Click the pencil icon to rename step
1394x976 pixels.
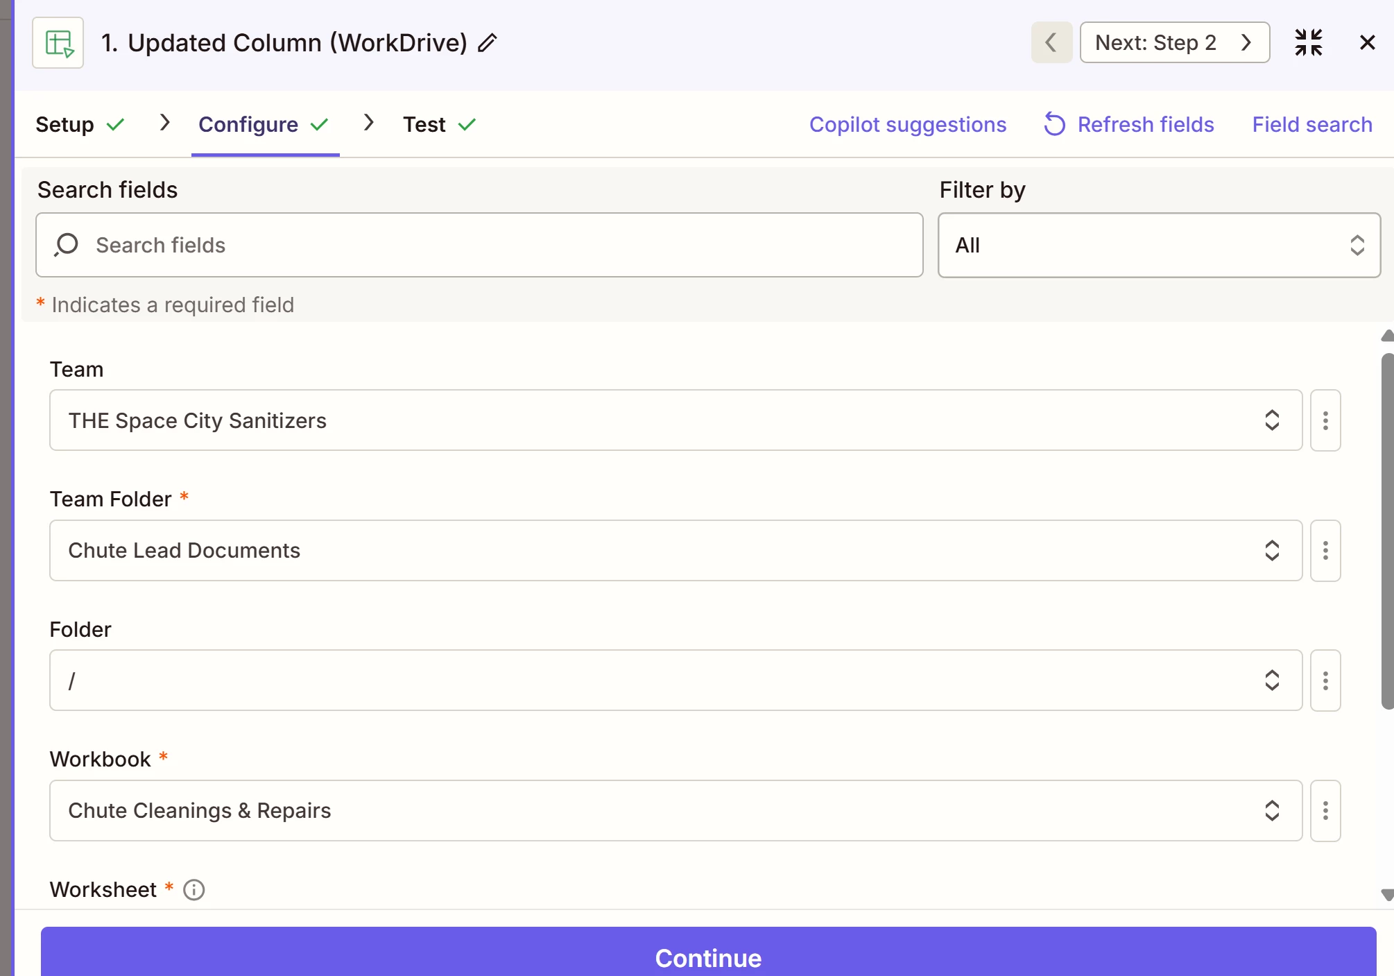pyautogui.click(x=488, y=43)
